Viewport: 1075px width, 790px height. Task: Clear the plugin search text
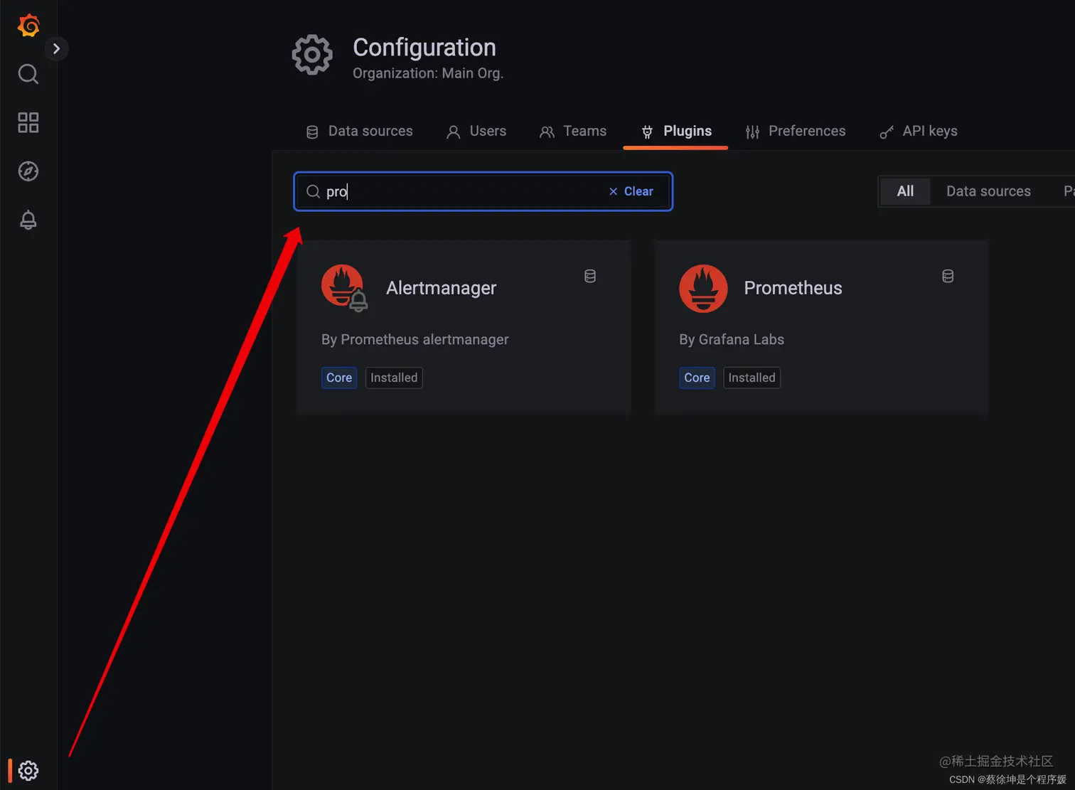click(631, 191)
